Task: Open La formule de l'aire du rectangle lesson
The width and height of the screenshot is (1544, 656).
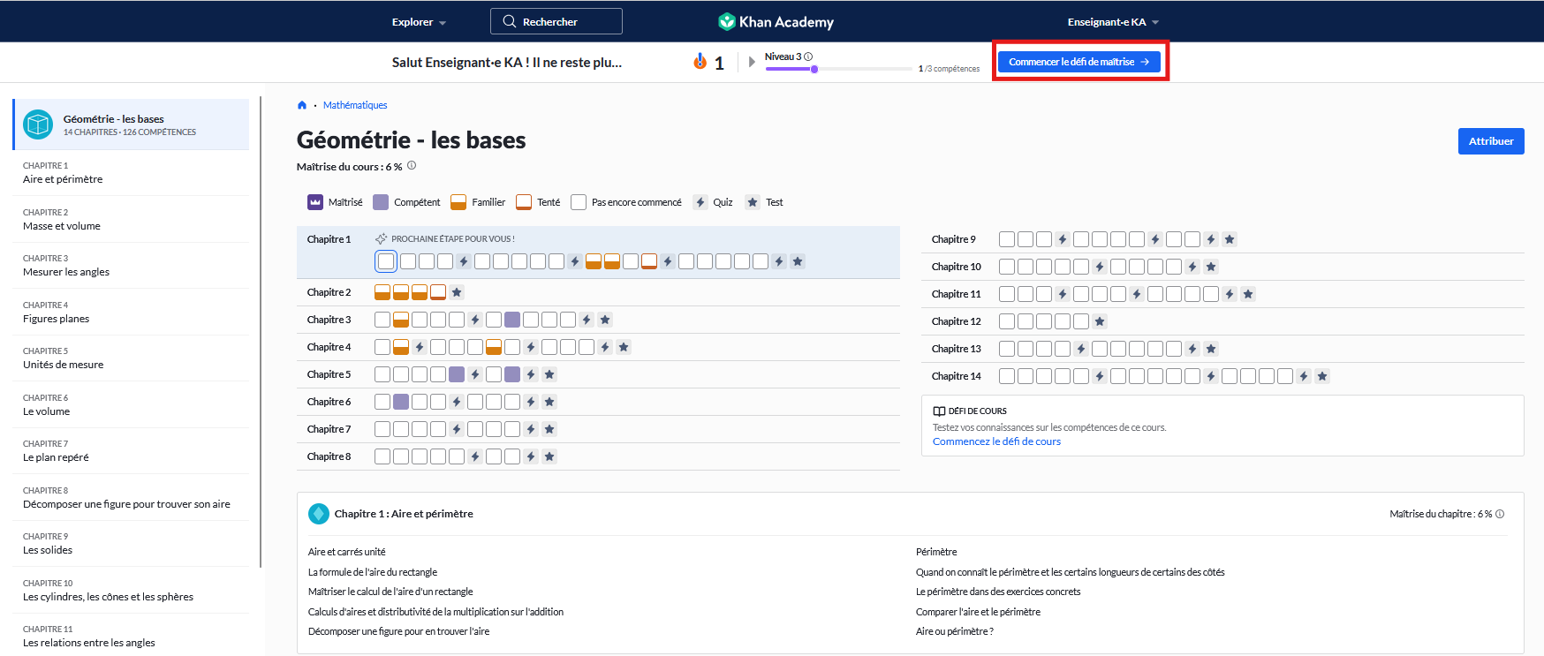Action: click(373, 572)
